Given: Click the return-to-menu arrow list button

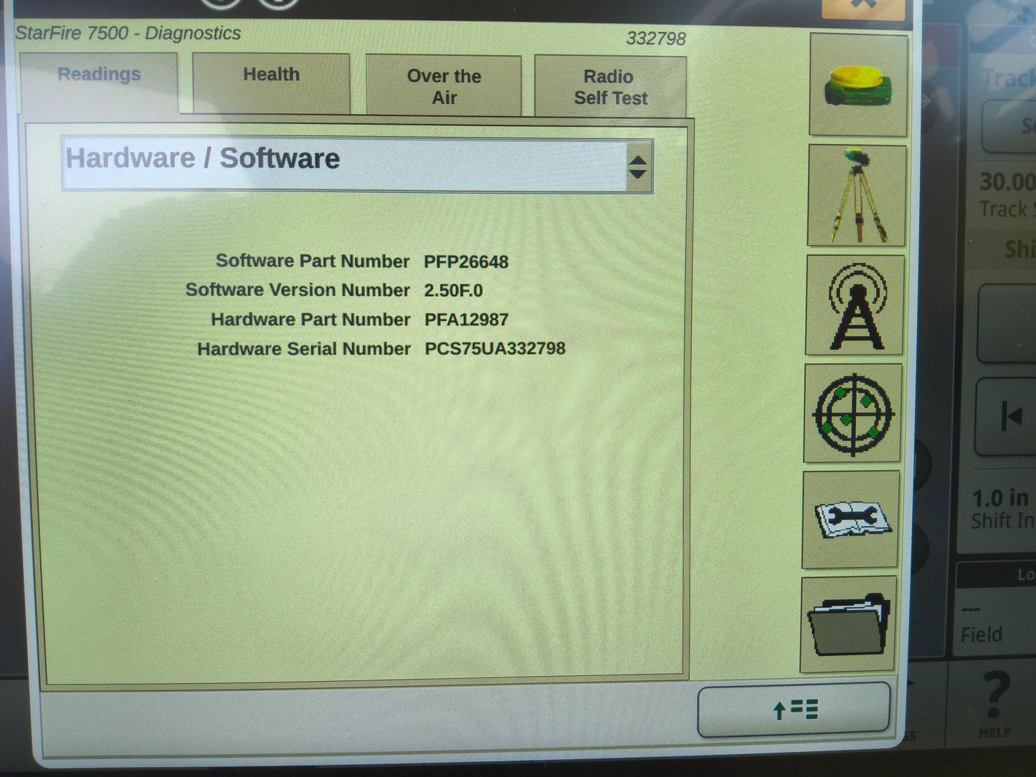Looking at the screenshot, I should click(794, 710).
